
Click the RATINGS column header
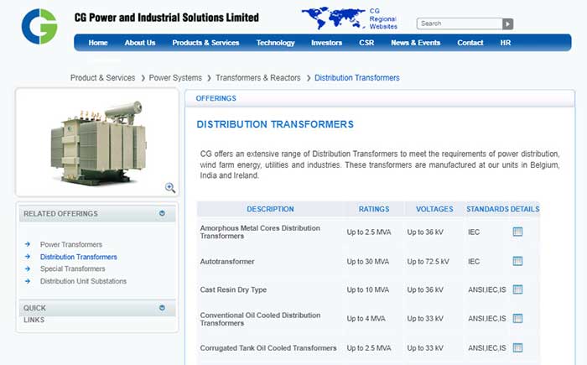374,209
